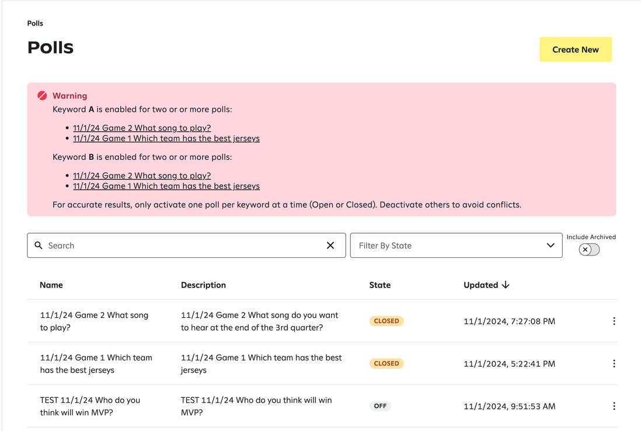Click the Filter By State chevron arrow
The height and width of the screenshot is (431, 641).
[550, 246]
